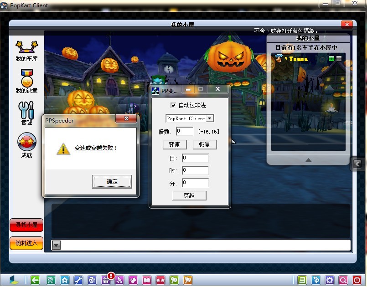Focus the 分 input field

[x=196, y=183]
